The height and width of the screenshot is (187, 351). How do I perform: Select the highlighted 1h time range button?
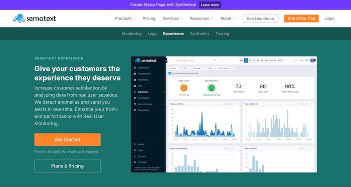pos(246,60)
